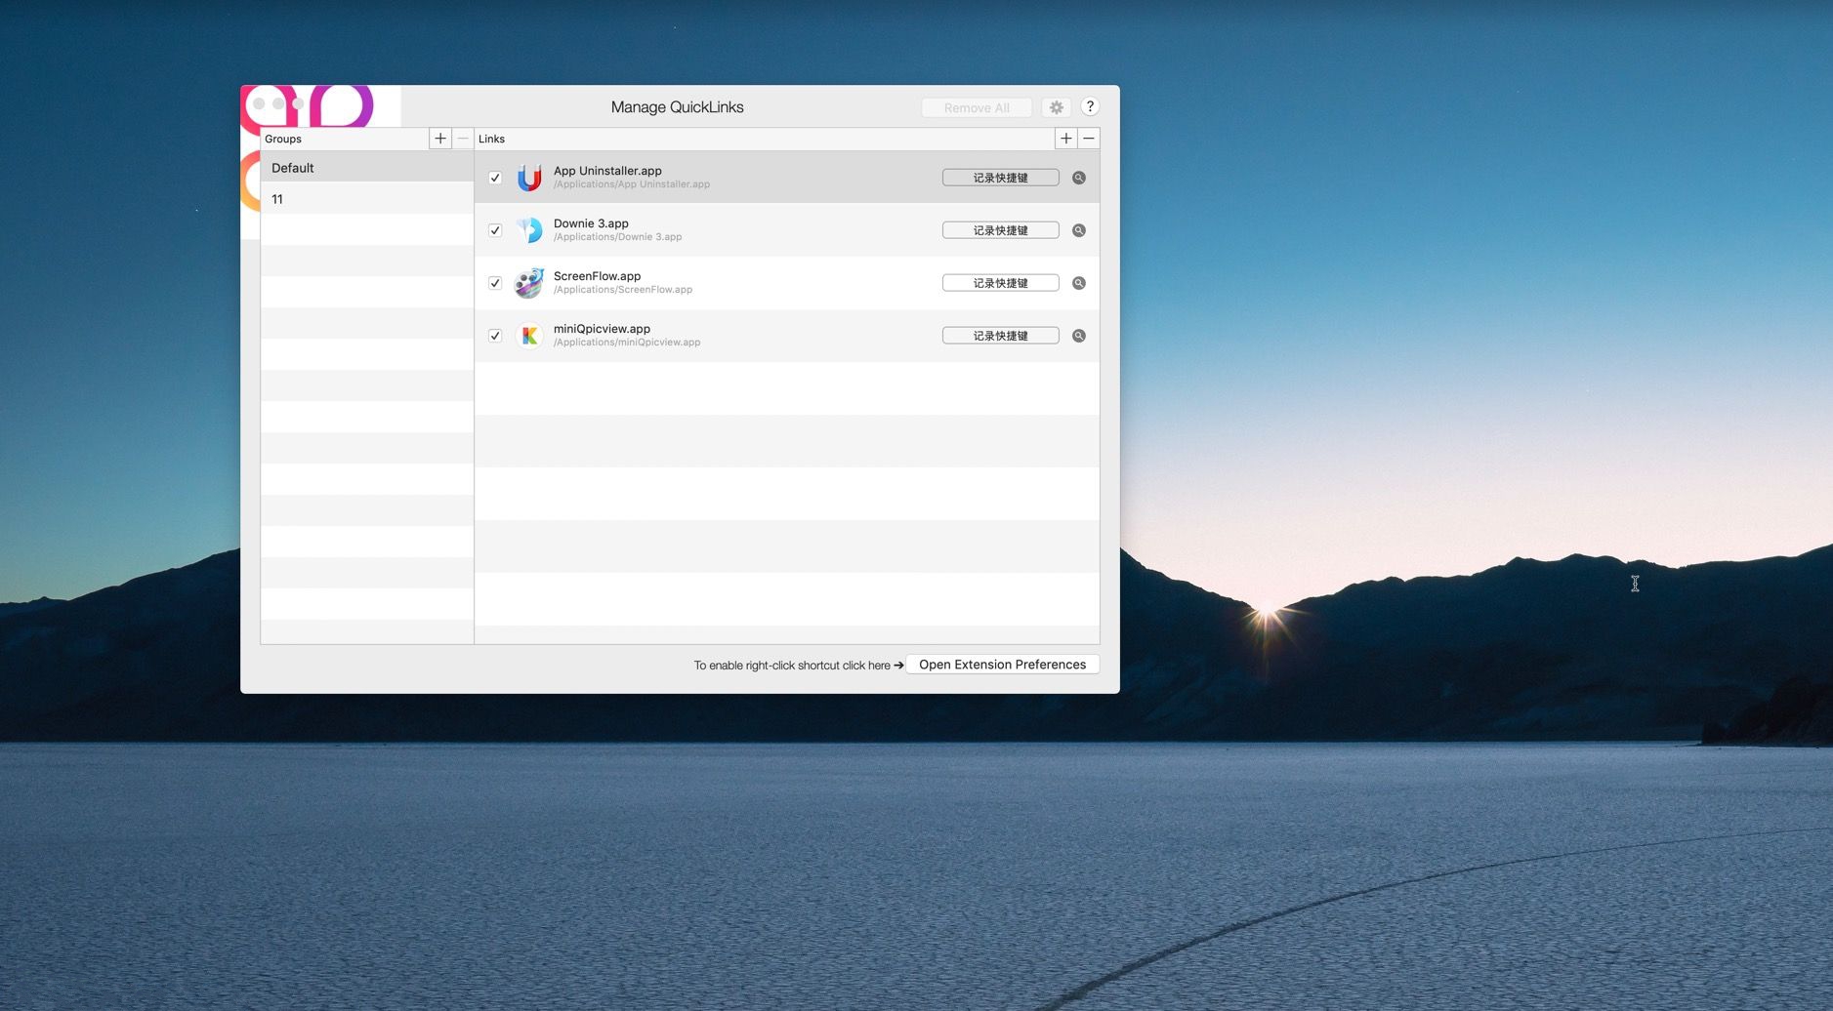Select the Default group
Viewport: 1833px width, 1011px height.
[367, 168]
